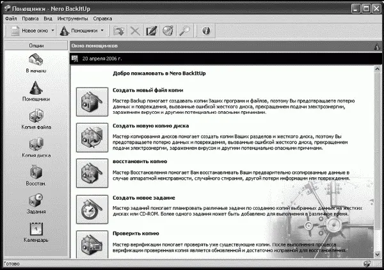This screenshot has height=270, width=384.
Task: Click the Создать новую копию диска icon button
Action: 92,138
